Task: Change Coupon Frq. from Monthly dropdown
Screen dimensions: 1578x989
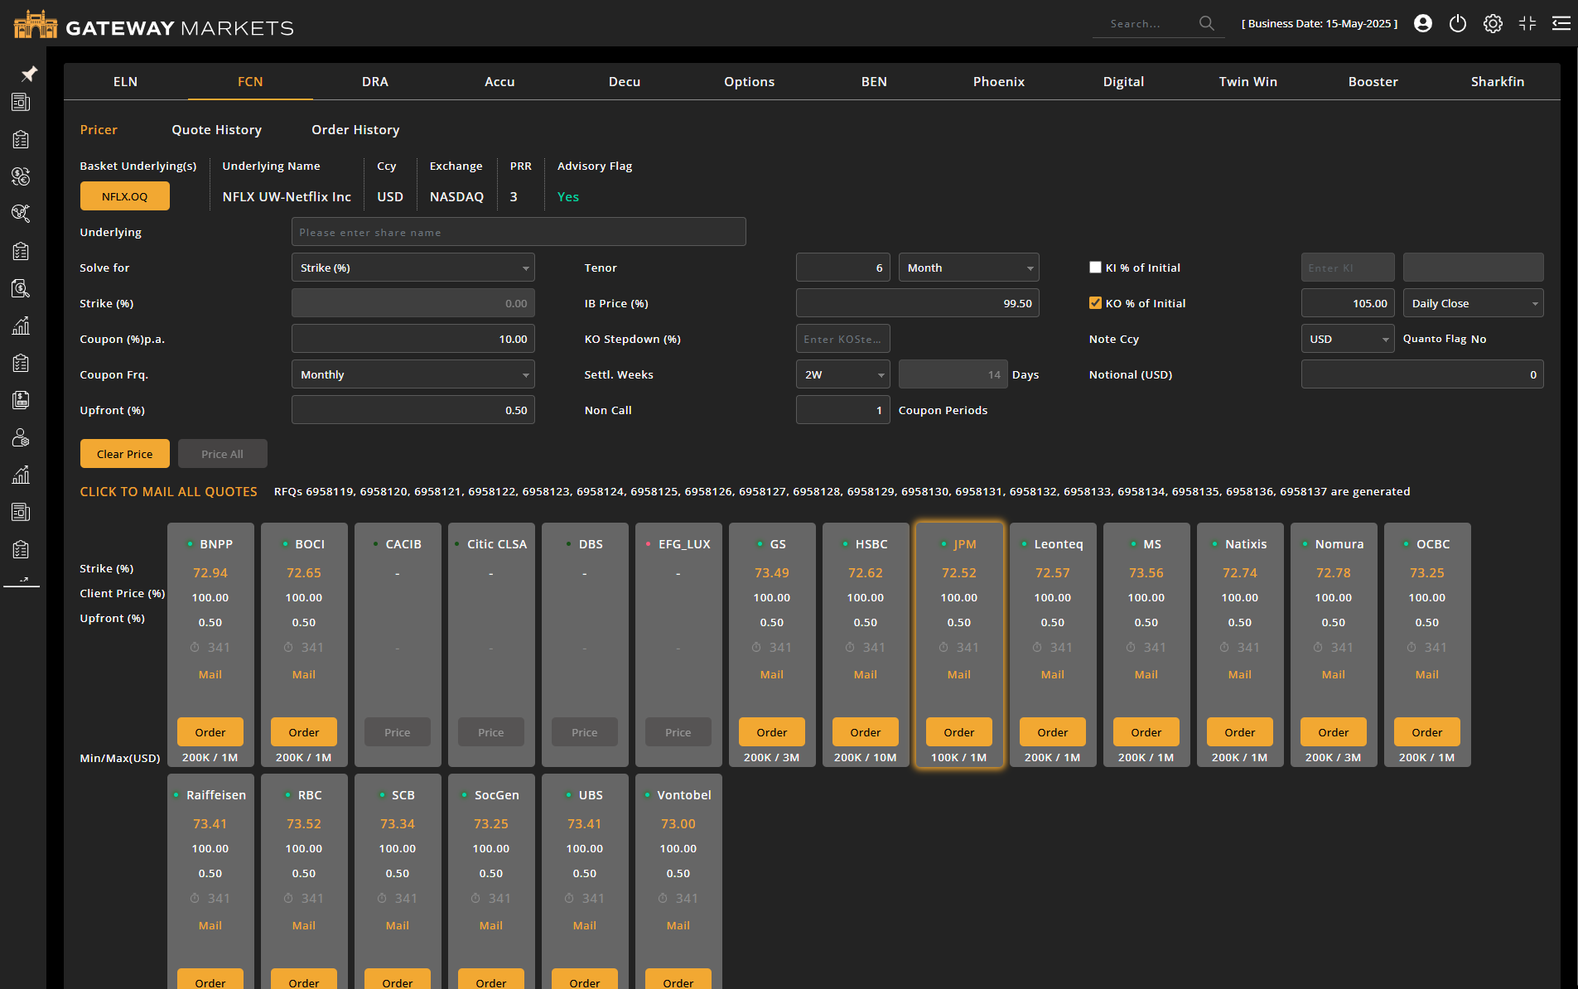Action: (x=413, y=374)
